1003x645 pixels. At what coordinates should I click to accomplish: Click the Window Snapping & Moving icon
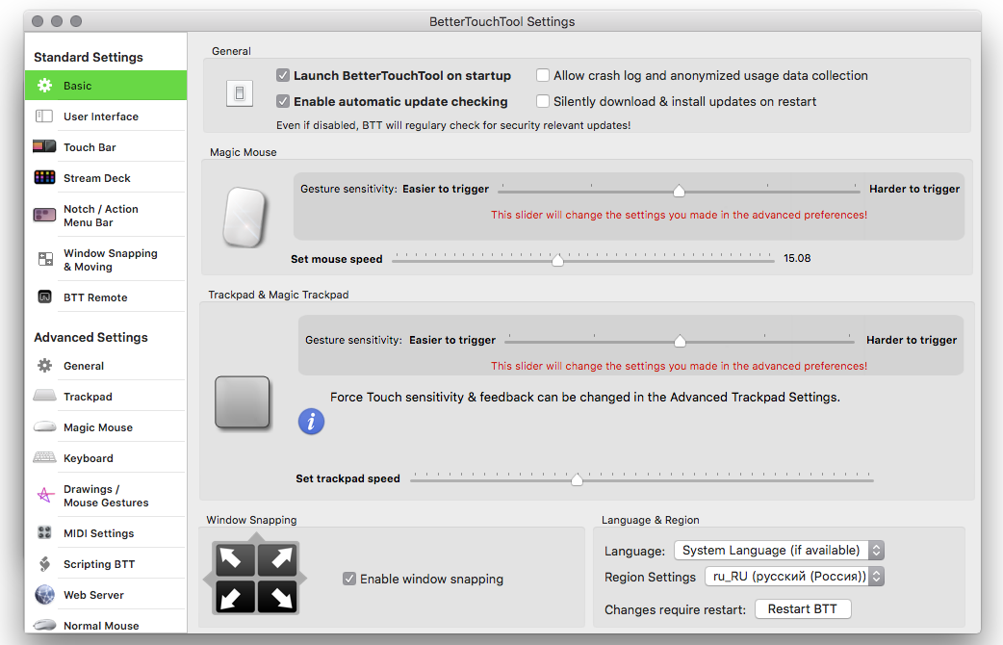pyautogui.click(x=45, y=259)
